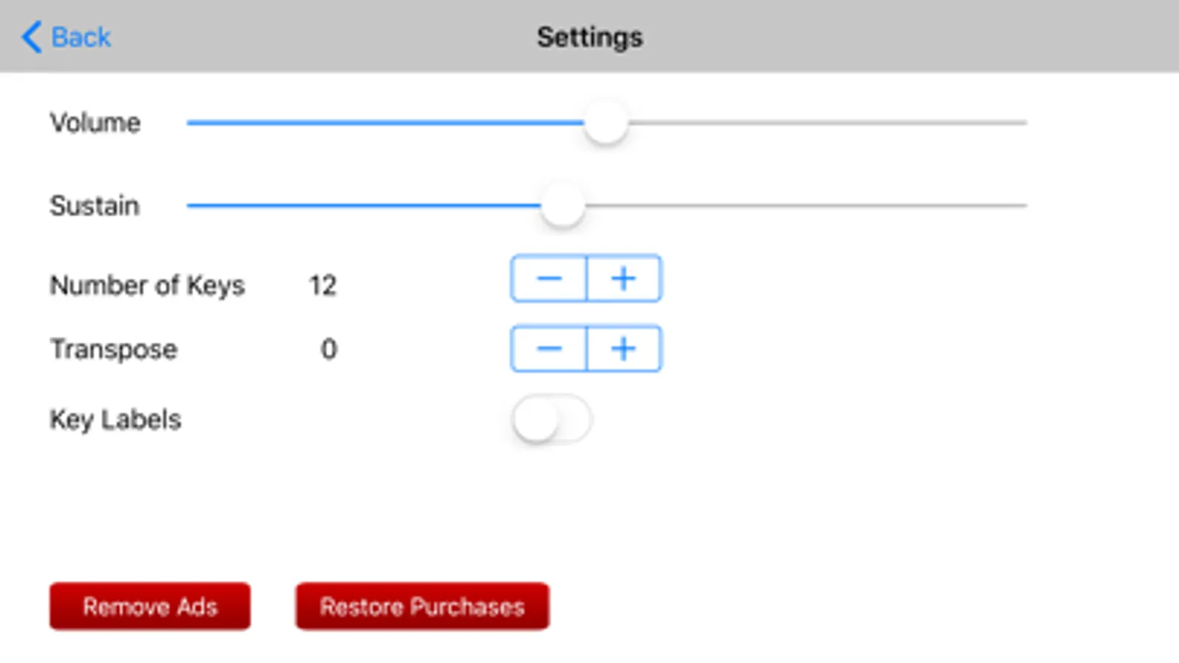The height and width of the screenshot is (663, 1179).
Task: Set Volume to maximum at track's right end
Action: pos(1025,123)
